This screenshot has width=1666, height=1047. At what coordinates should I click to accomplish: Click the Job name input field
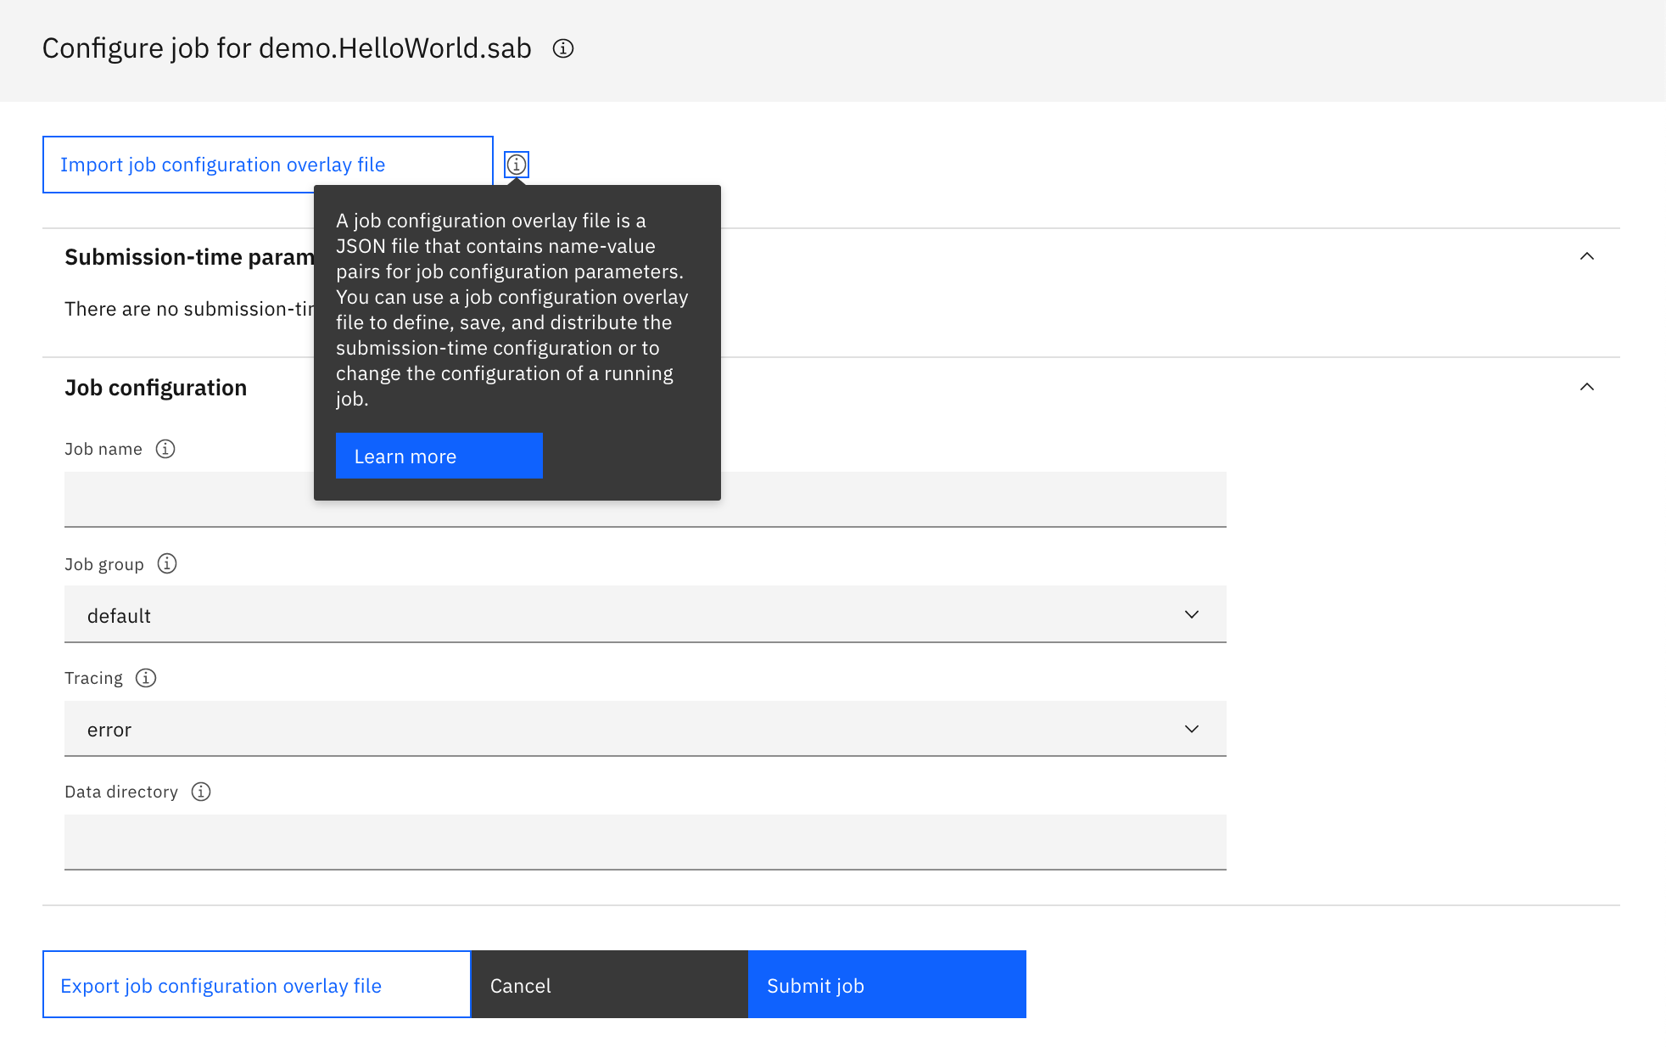(645, 500)
